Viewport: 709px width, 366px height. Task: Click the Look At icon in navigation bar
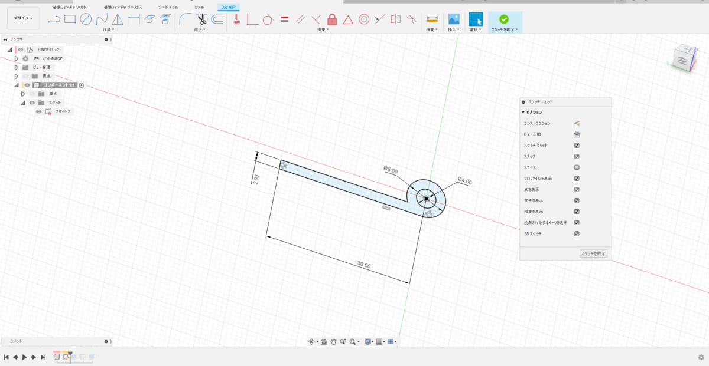click(x=324, y=341)
